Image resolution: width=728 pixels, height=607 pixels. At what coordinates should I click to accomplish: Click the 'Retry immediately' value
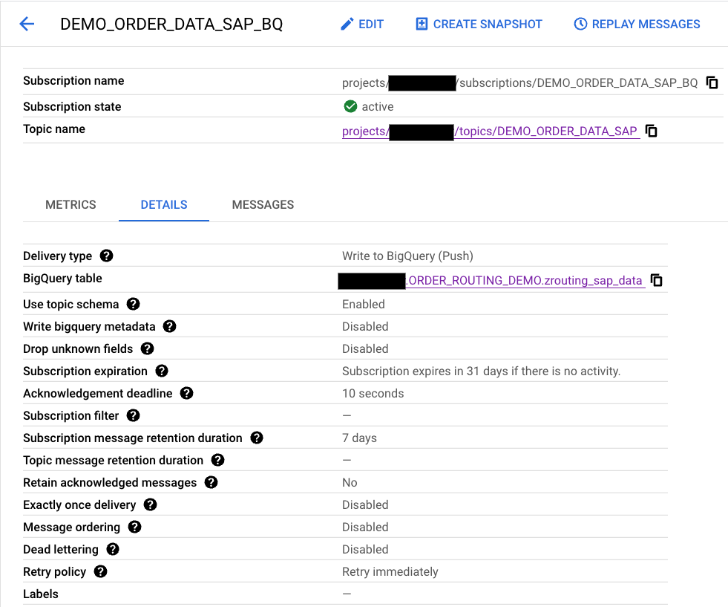tap(390, 571)
